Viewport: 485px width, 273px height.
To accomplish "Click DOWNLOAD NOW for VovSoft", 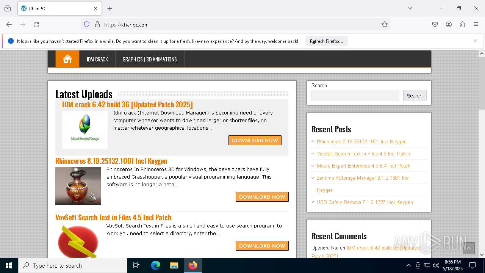I will pyautogui.click(x=262, y=246).
